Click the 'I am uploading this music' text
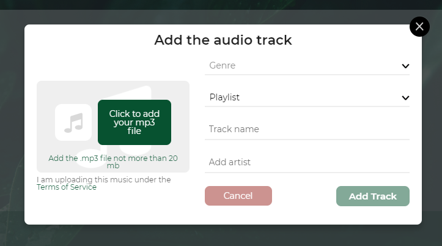Screen dimensions: 442x246 pyautogui.click(x=104, y=179)
